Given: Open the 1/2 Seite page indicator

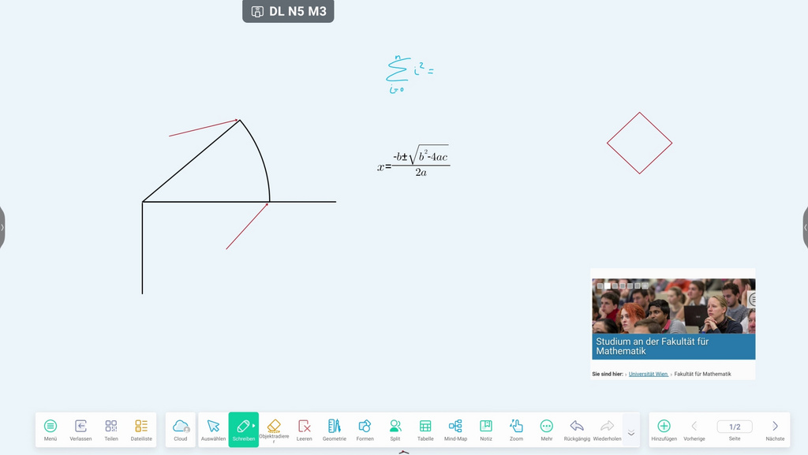Looking at the screenshot, I should click(735, 427).
